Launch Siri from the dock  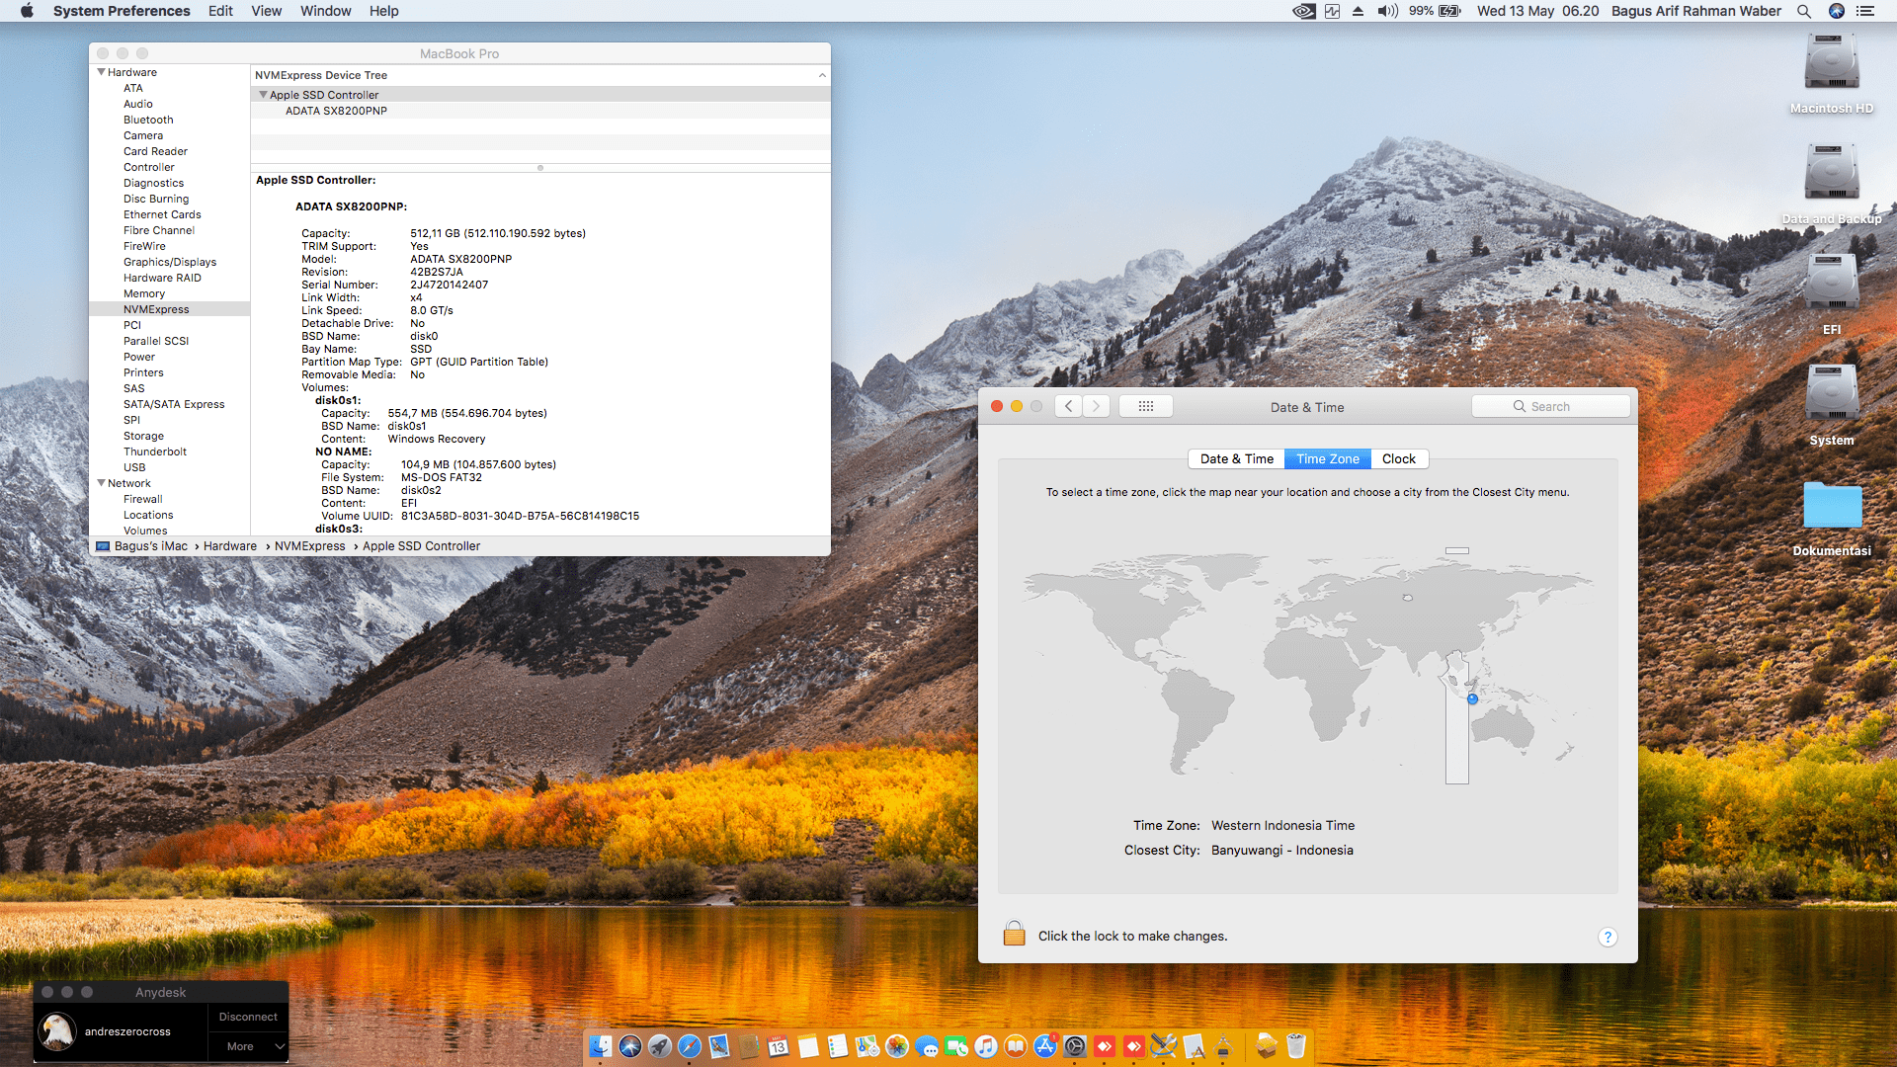630,1046
